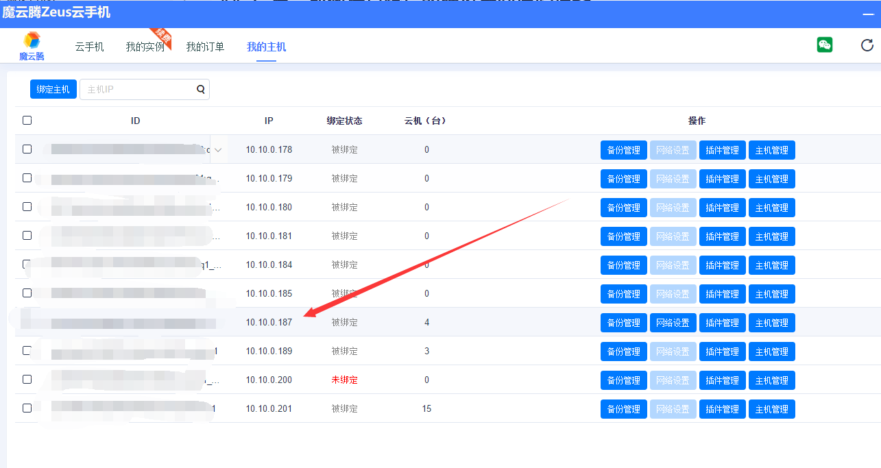Expand the chevron beside ID of 10.10.0.178
This screenshot has height=468, width=881.
(x=218, y=150)
